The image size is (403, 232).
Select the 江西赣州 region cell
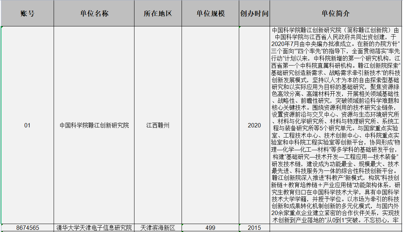click(158, 126)
